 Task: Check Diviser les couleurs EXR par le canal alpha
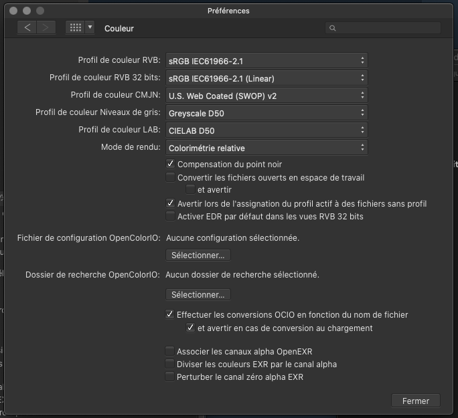(169, 364)
